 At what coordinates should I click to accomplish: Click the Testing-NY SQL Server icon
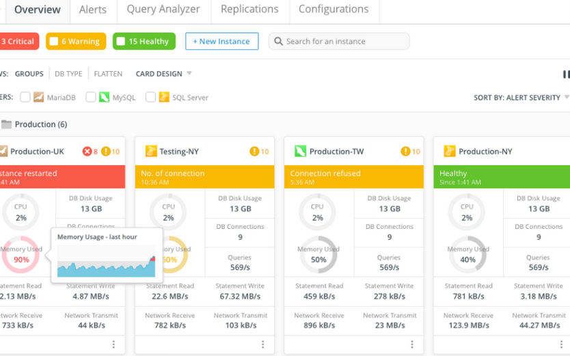click(x=151, y=151)
